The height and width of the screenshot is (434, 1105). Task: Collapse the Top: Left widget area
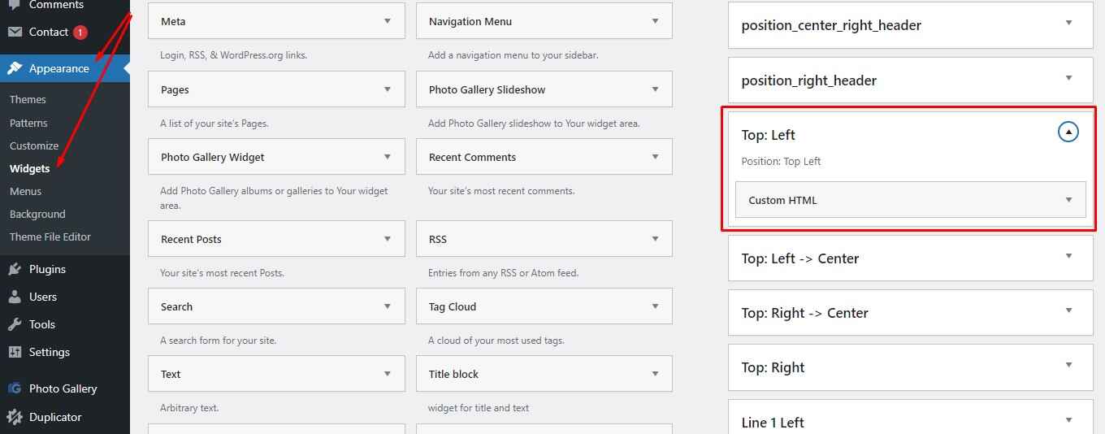point(1068,132)
